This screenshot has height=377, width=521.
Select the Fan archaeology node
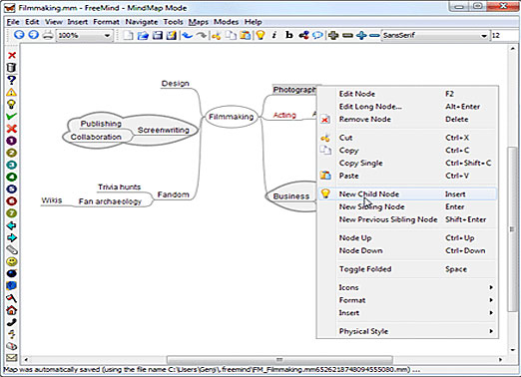pyautogui.click(x=110, y=201)
